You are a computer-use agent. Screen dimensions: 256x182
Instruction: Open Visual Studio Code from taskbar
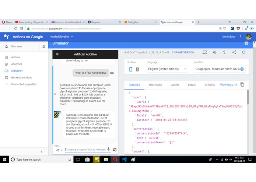(124, 160)
